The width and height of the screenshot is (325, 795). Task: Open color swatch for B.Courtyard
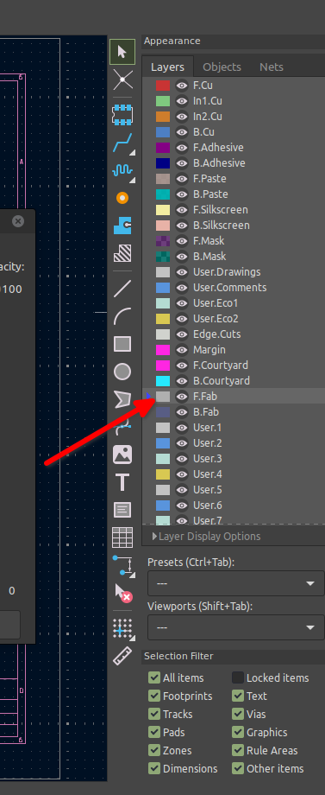pos(163,381)
